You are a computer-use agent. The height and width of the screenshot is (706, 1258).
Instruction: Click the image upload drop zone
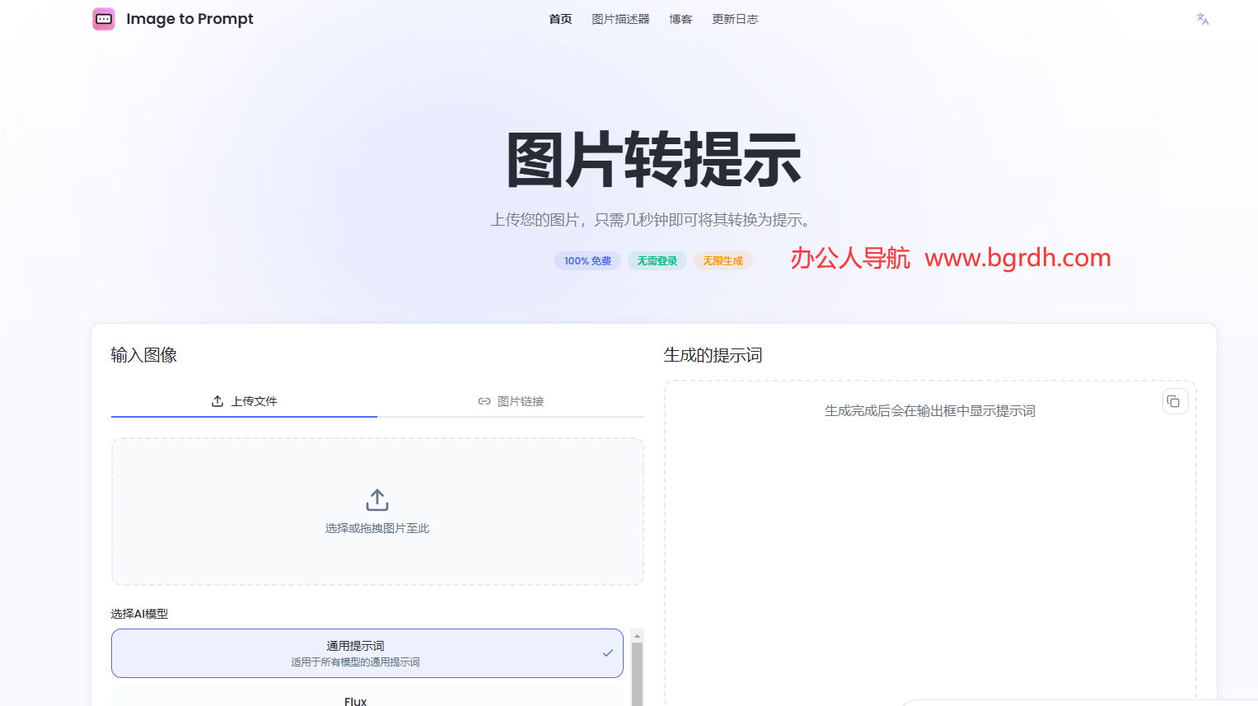coord(376,511)
